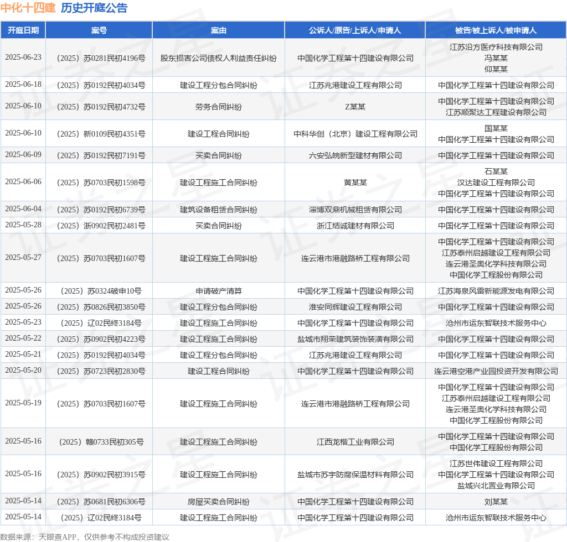The width and height of the screenshot is (567, 542).
Task: Click case number 苏0281民初4196号
Action: tap(101, 58)
